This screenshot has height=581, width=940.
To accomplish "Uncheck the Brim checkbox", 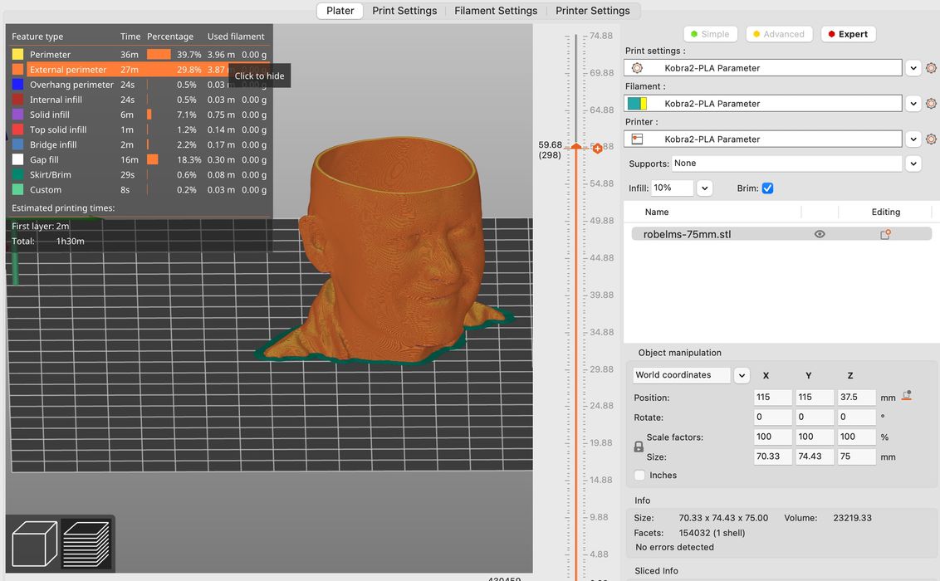I will (x=767, y=188).
